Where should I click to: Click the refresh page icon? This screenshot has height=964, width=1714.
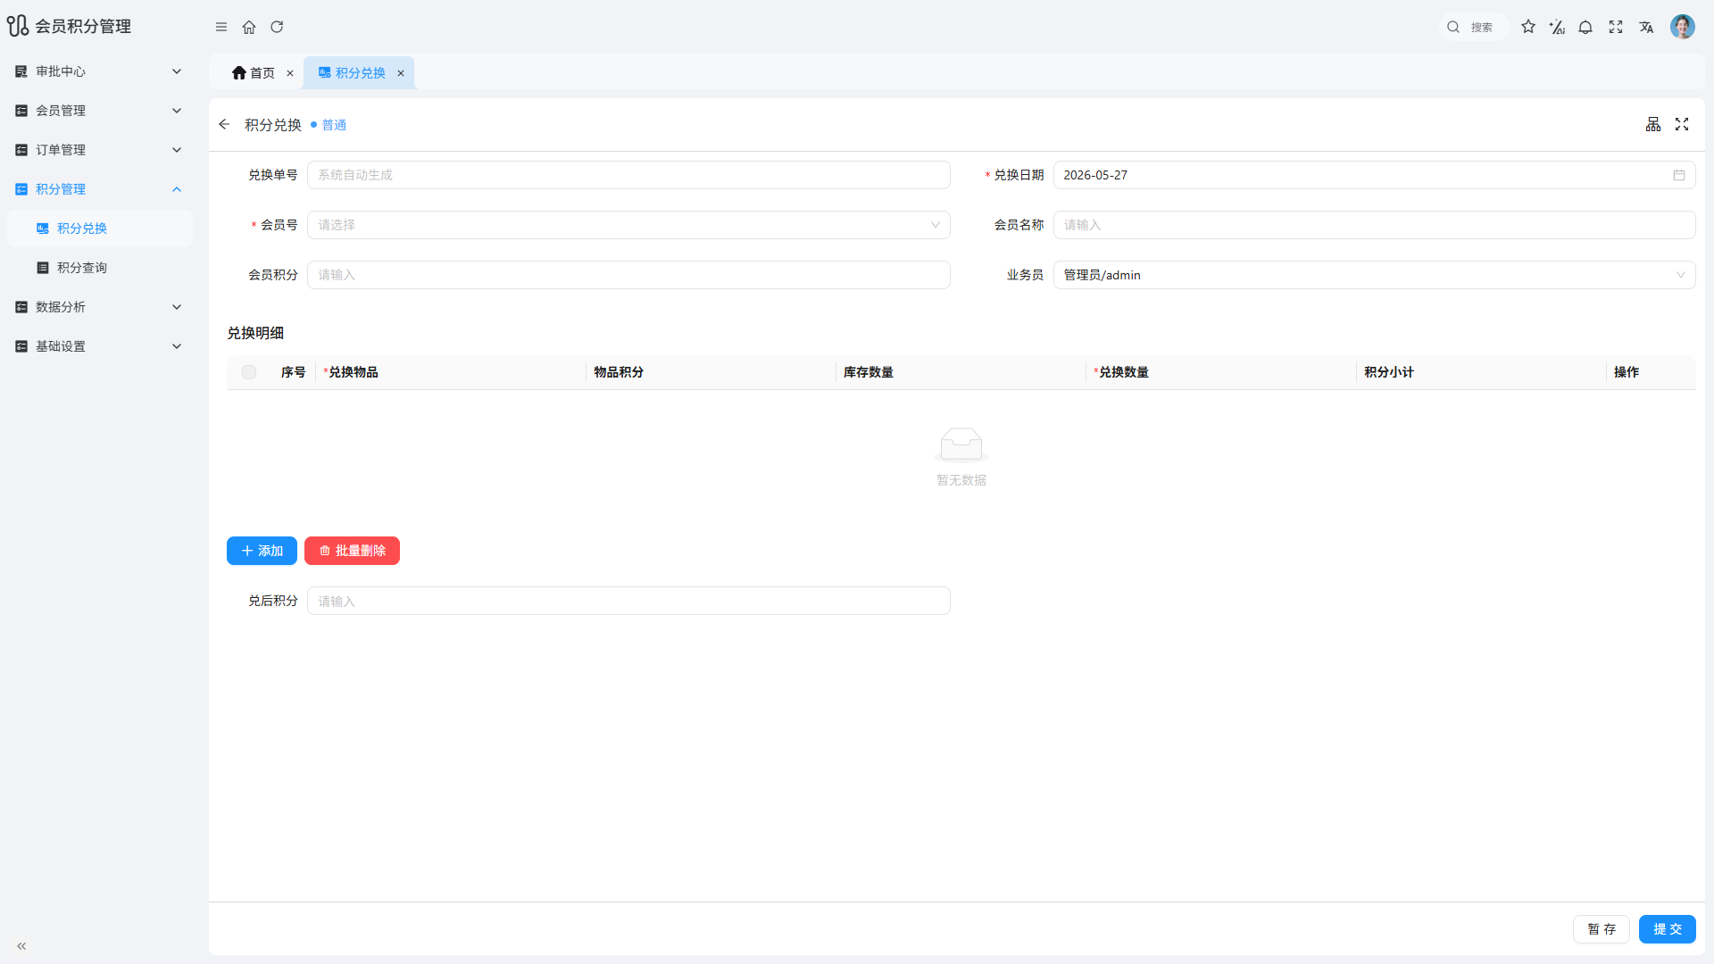[x=277, y=27]
